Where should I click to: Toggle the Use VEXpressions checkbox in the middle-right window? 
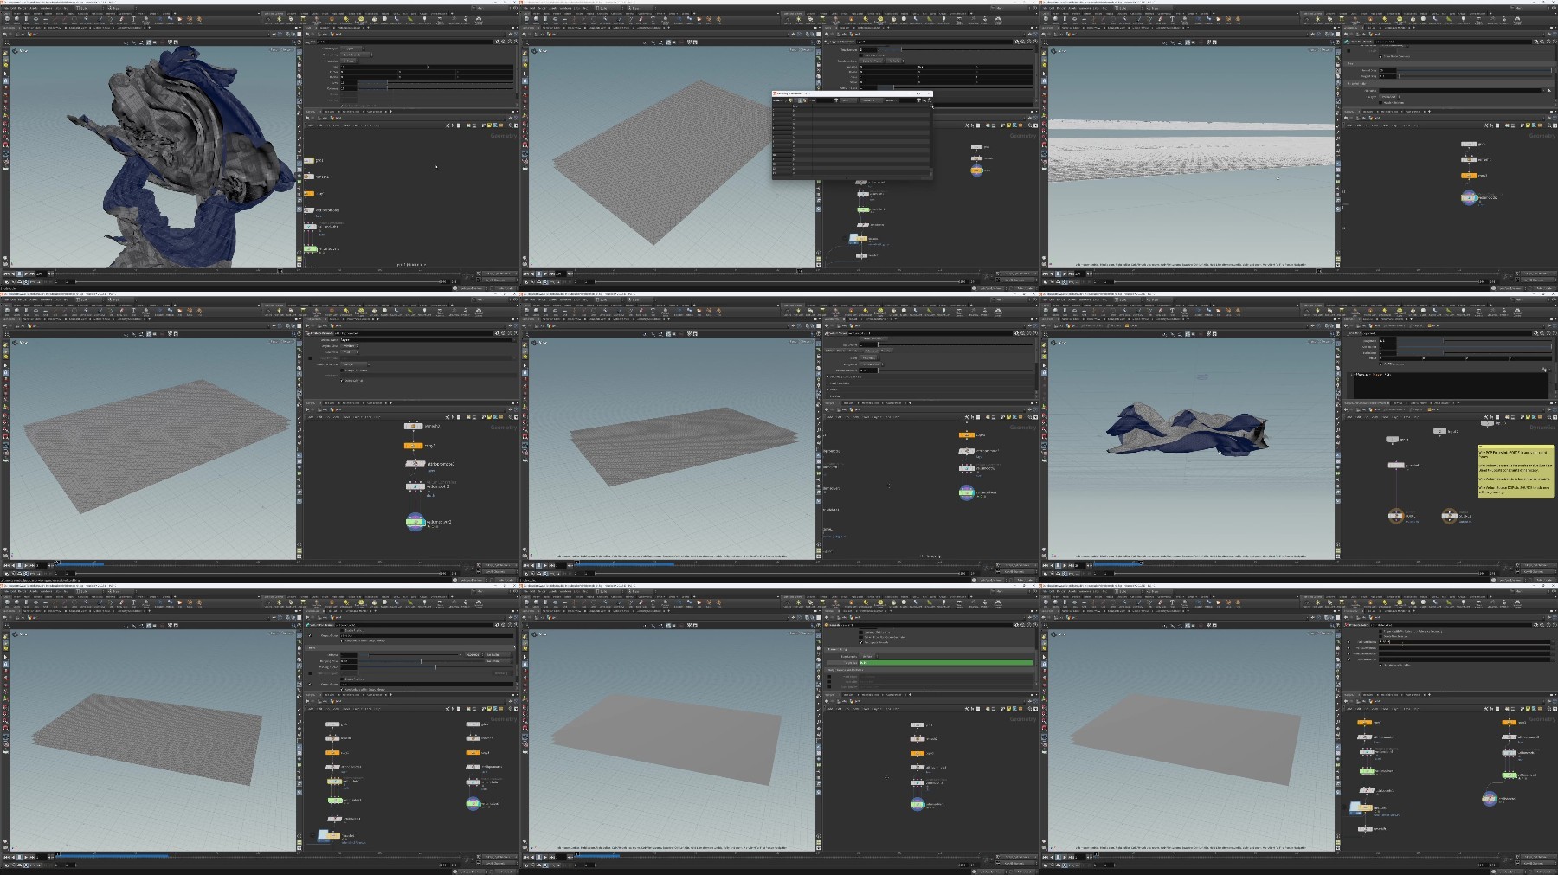[1381, 364]
